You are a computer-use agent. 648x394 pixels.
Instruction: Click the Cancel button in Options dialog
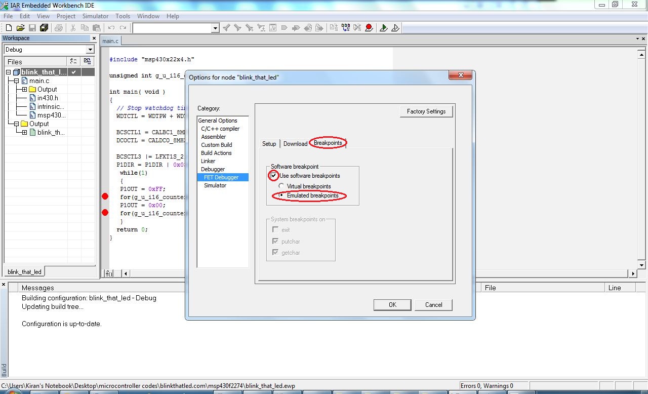(x=433, y=304)
